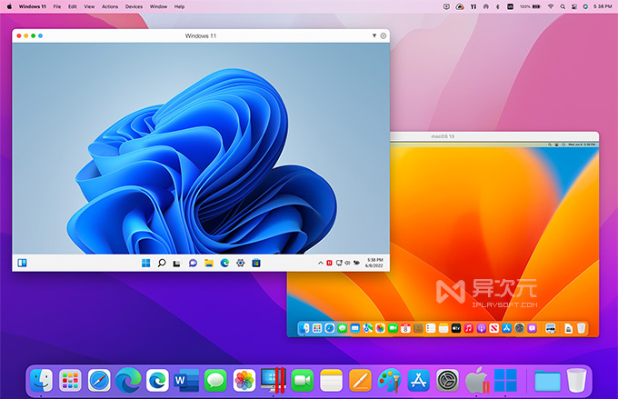Launch Safari from the Mac dock
This screenshot has width=618, height=399.
99,381
